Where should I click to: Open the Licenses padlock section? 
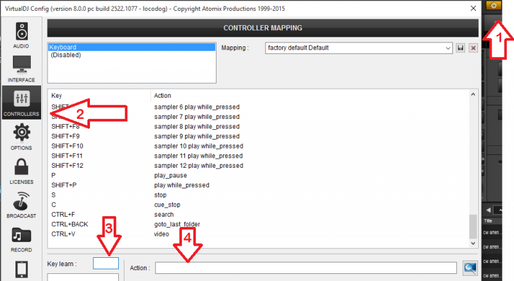(x=21, y=171)
